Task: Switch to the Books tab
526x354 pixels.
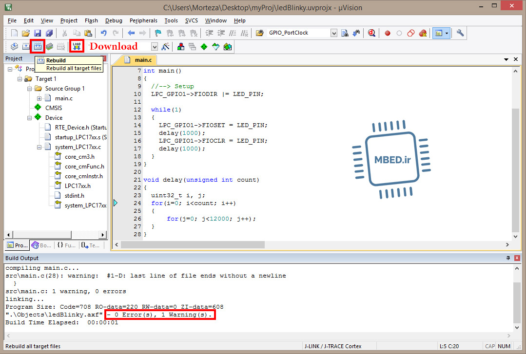Action: click(x=41, y=245)
